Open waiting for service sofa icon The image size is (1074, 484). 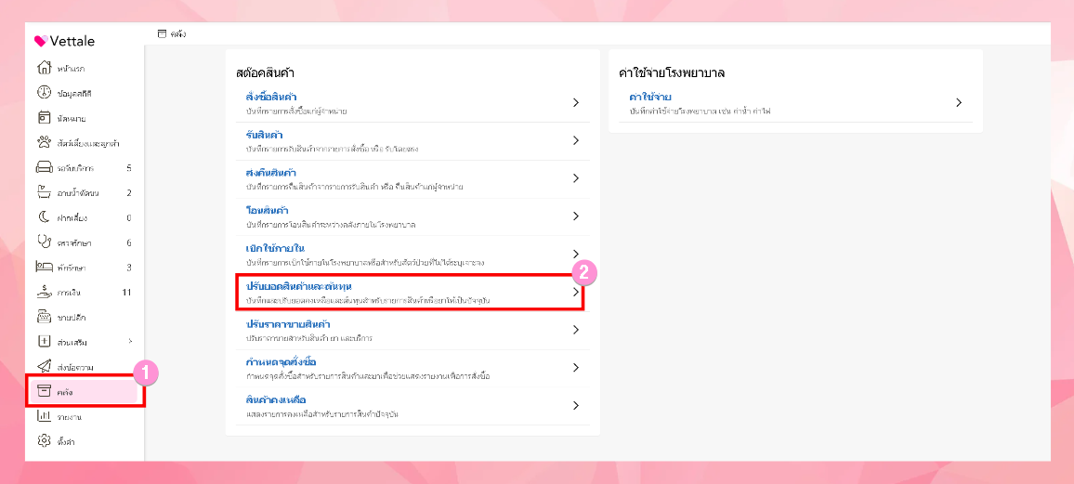(x=44, y=168)
